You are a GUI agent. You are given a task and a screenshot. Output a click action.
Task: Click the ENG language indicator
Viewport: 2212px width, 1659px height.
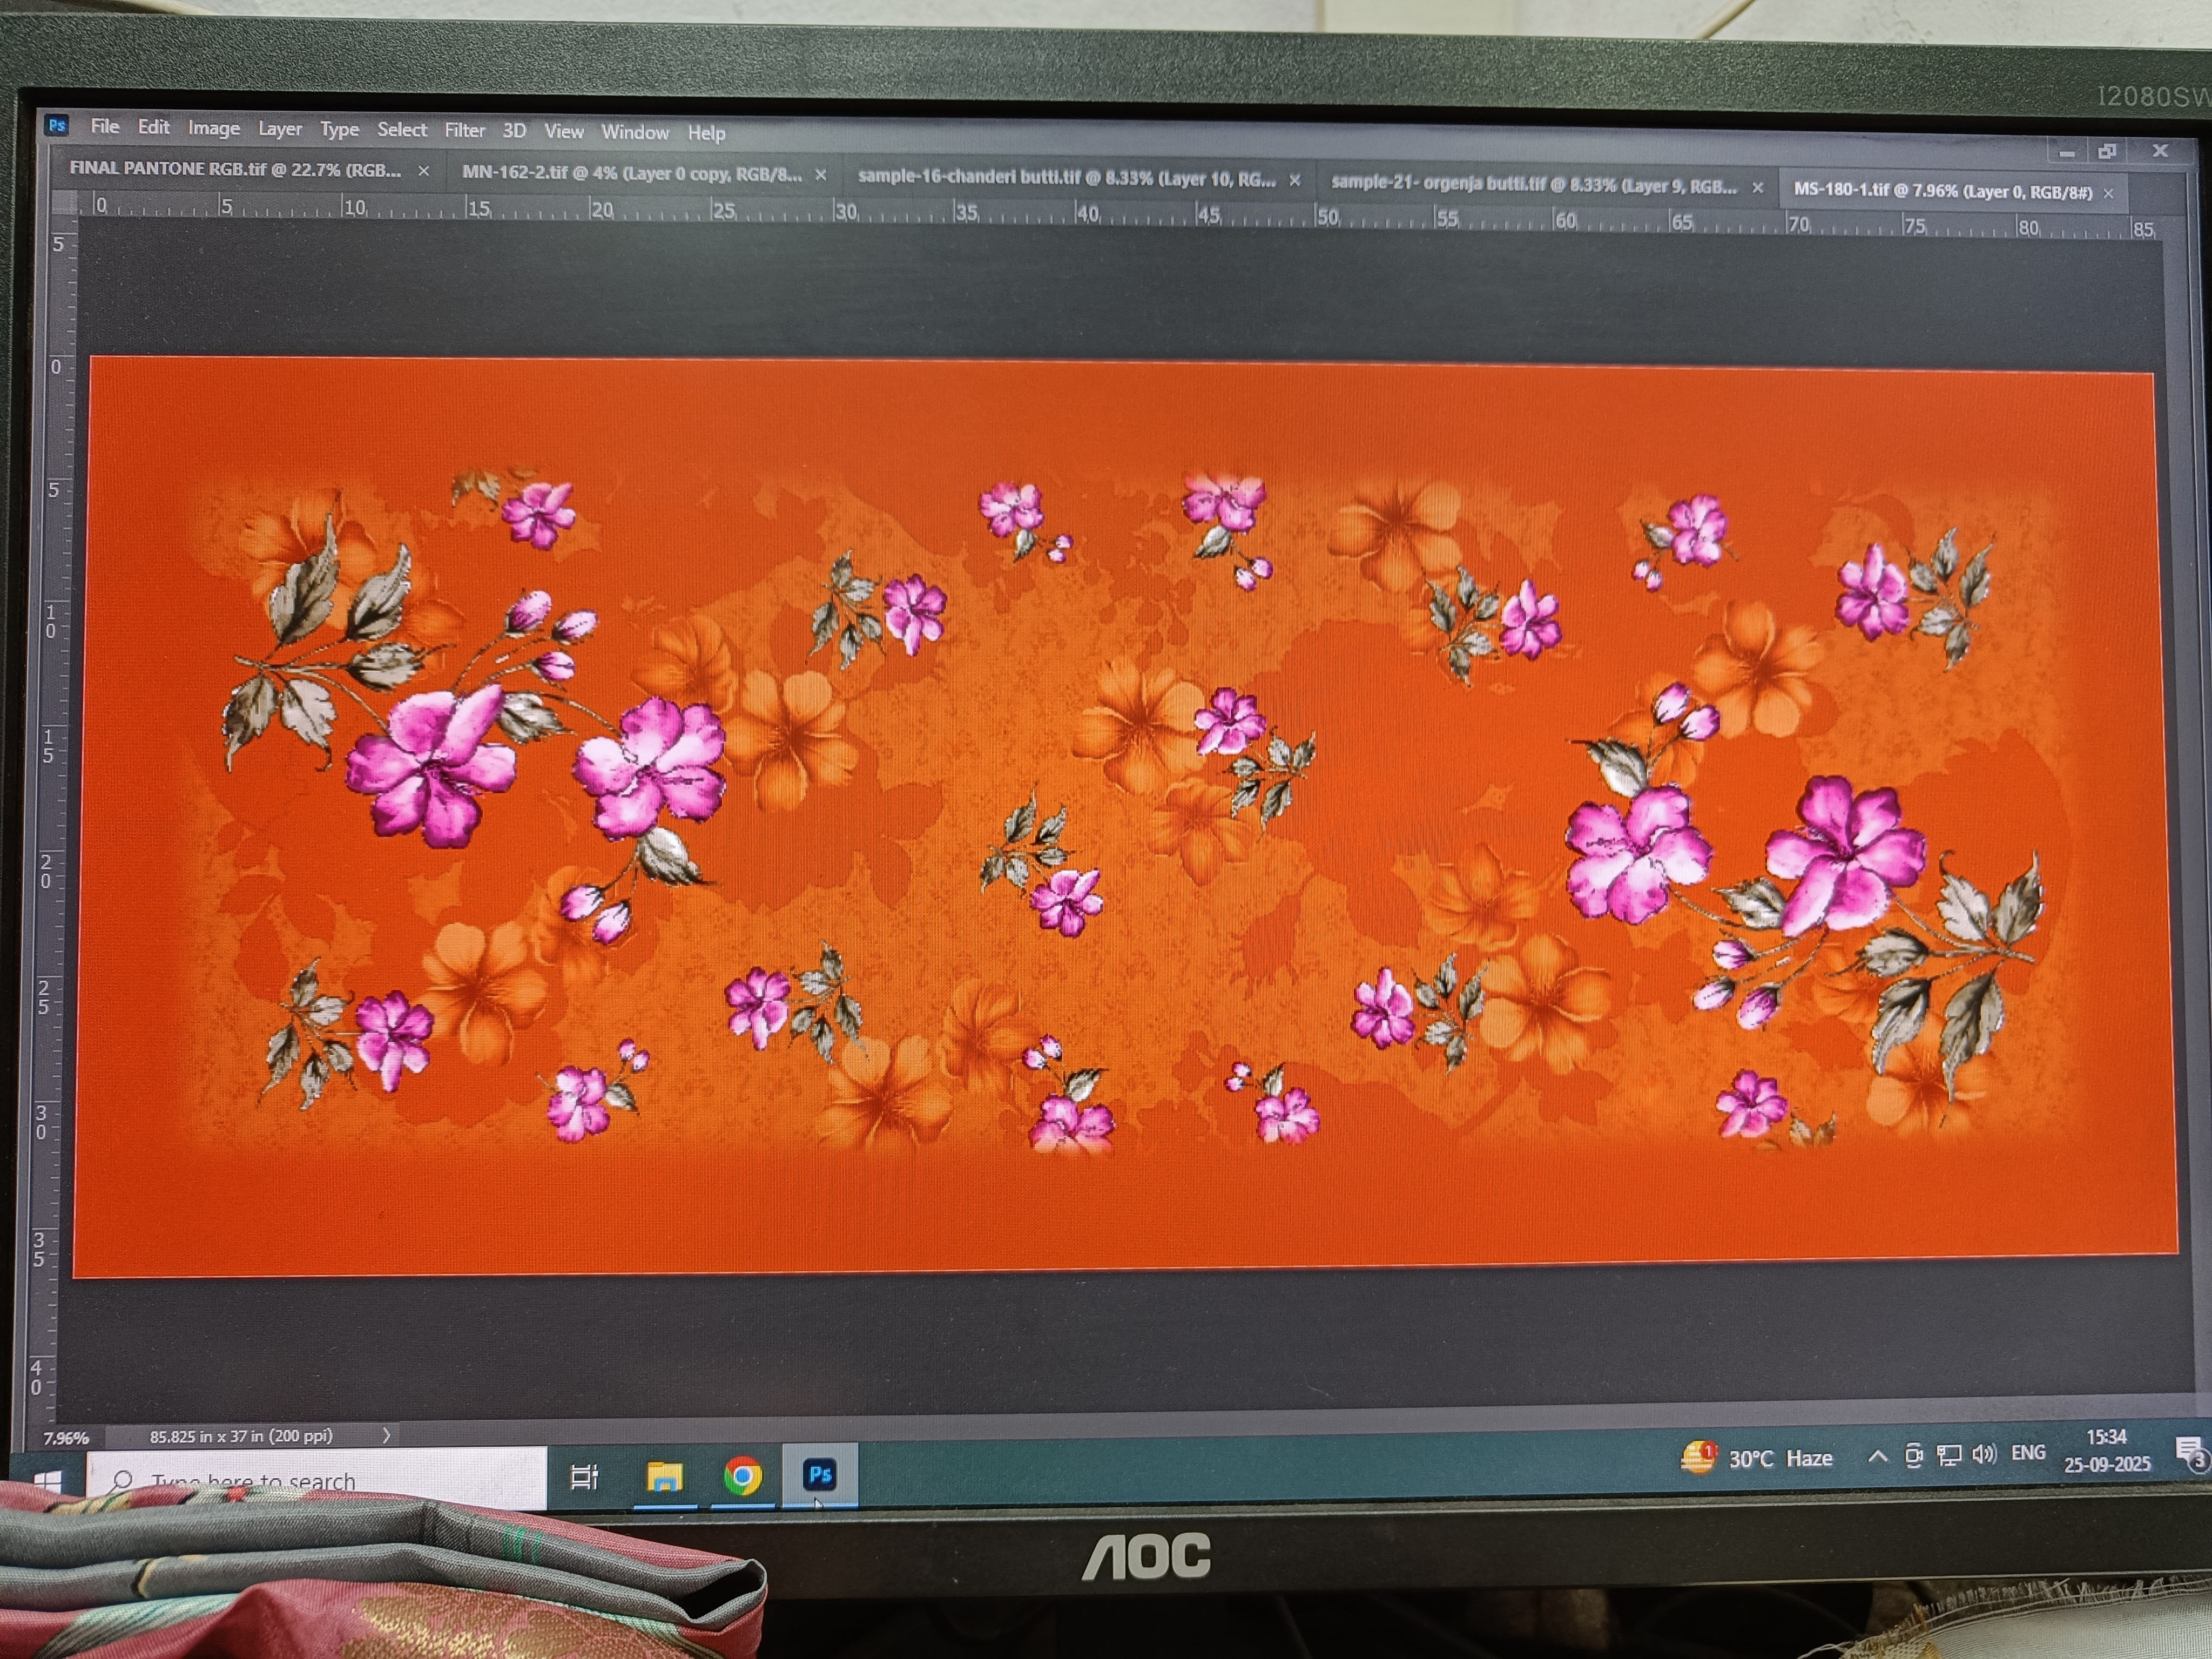pos(2028,1452)
